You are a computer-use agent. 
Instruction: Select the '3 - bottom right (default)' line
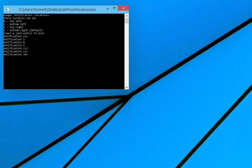point(23,30)
